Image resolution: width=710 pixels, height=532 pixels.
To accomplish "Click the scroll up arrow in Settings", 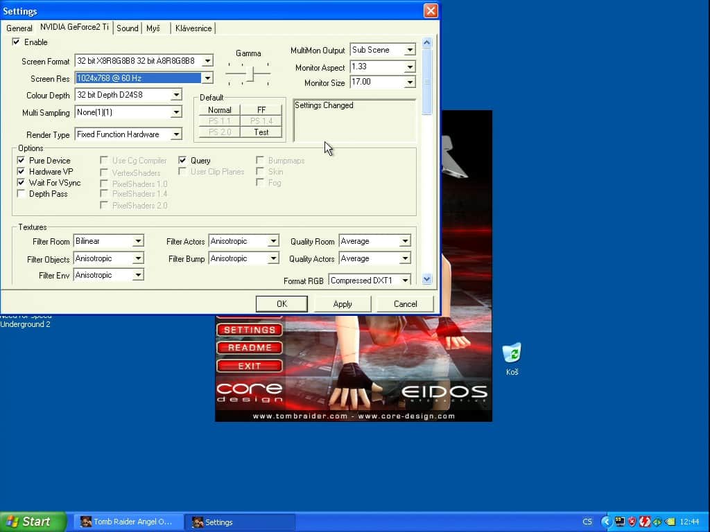I will tap(426, 43).
